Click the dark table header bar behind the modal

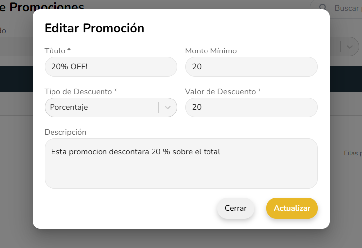pos(16,79)
